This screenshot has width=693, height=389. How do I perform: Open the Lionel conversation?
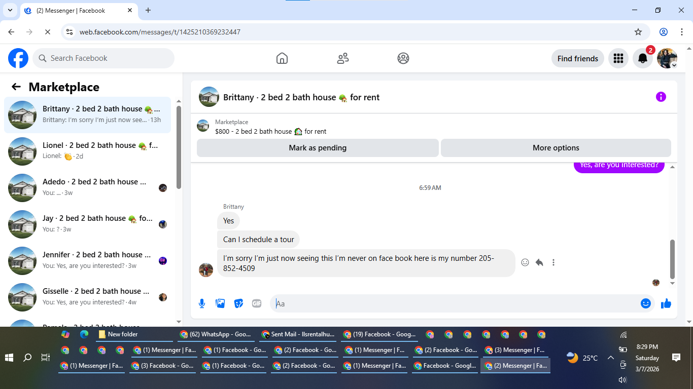pyautogui.click(x=87, y=151)
